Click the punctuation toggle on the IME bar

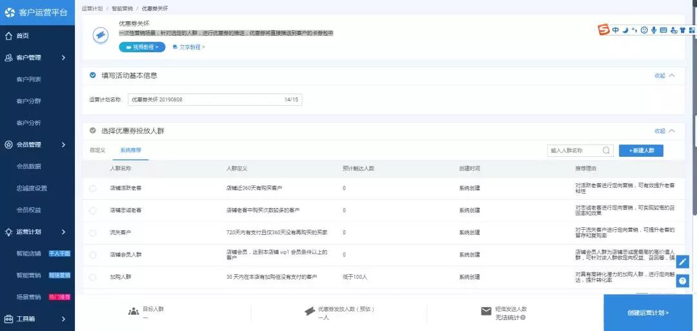pos(635,30)
